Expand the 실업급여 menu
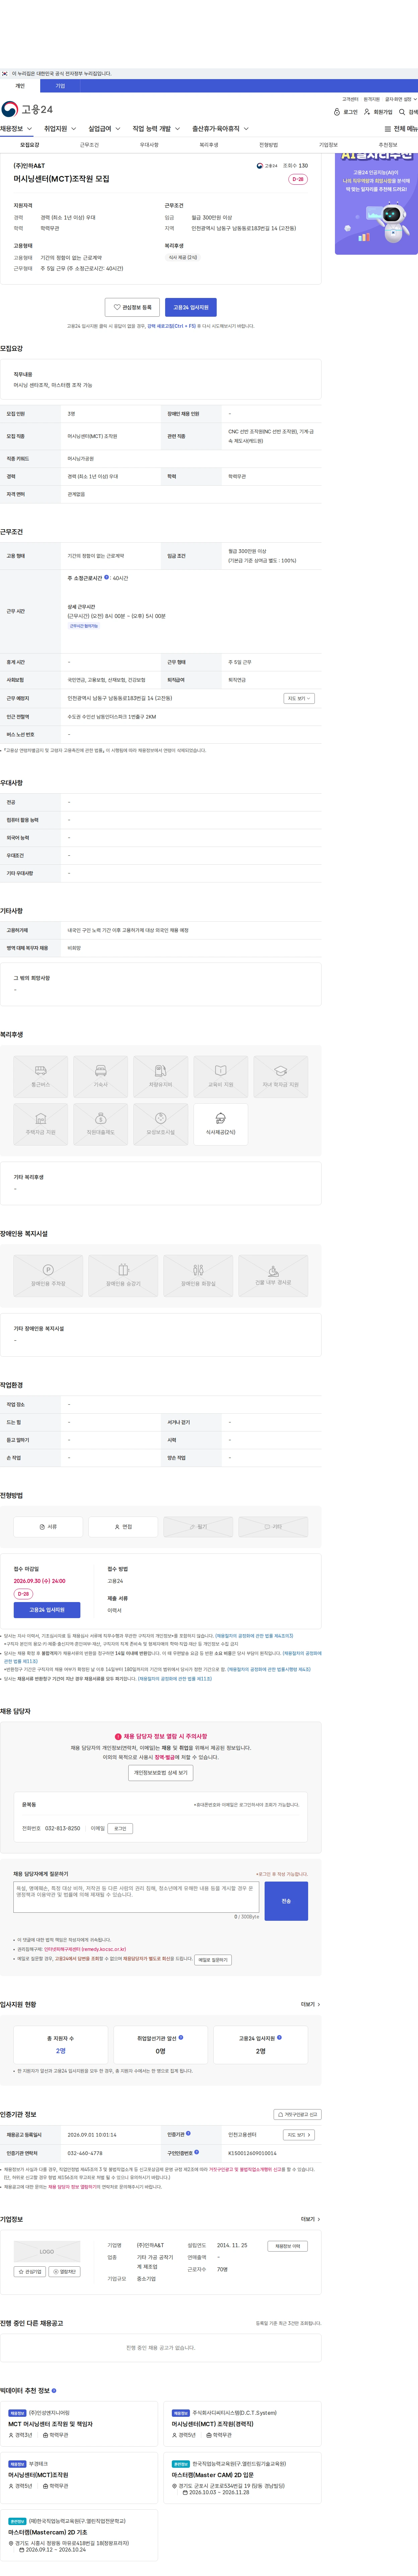This screenshot has width=418, height=2576. [x=104, y=129]
